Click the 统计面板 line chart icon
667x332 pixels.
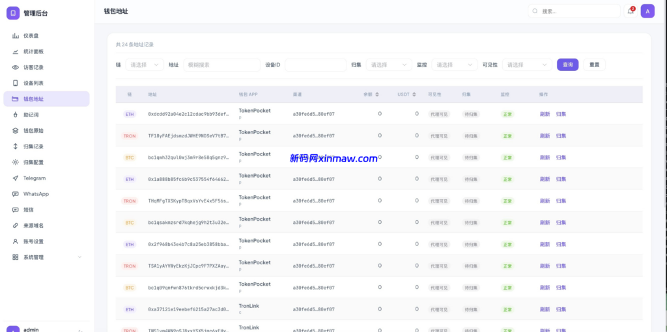pyautogui.click(x=16, y=51)
